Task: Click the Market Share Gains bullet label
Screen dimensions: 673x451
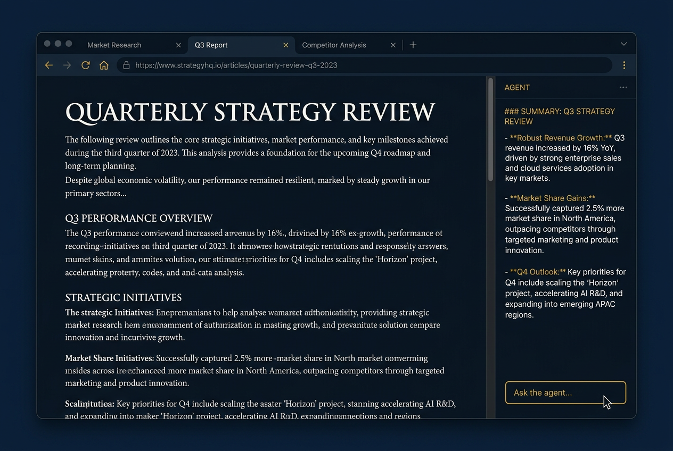Action: tap(553, 198)
